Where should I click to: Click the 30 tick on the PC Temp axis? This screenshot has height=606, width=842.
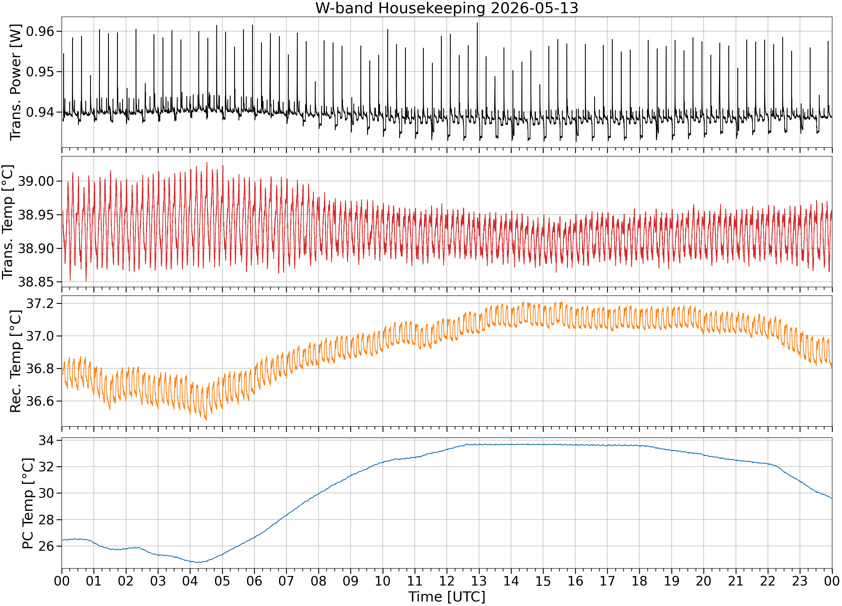coord(46,493)
